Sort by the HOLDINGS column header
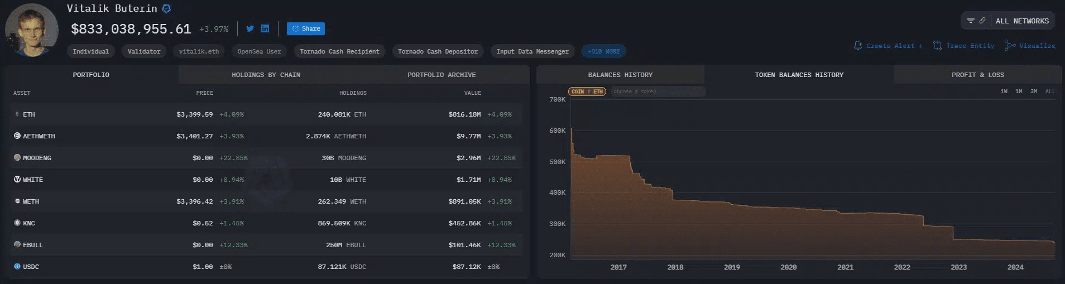Screen dimensions: 1065x284 pos(353,93)
